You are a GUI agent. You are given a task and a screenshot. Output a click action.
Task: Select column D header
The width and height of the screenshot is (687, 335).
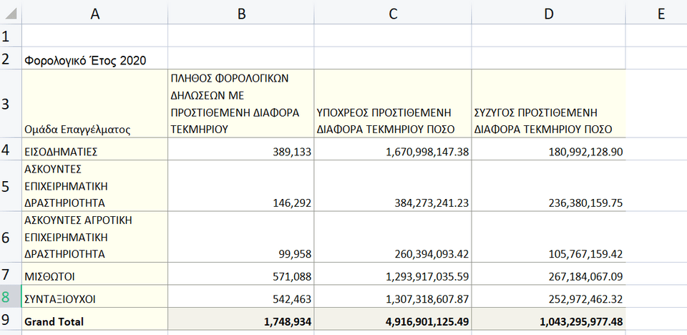click(x=549, y=14)
